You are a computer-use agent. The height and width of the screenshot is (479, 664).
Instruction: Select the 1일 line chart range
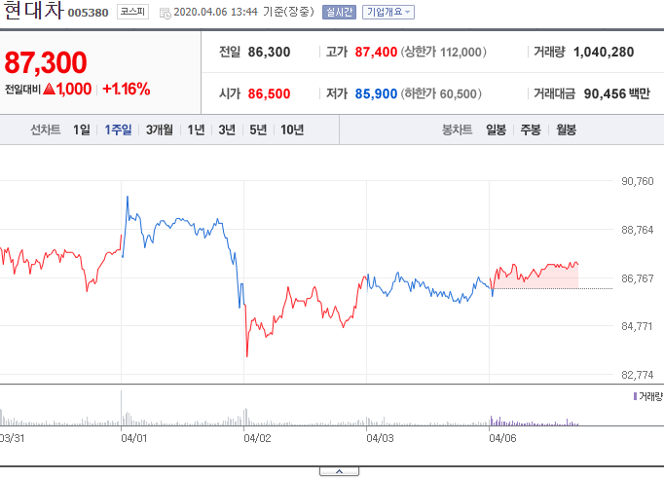click(82, 129)
